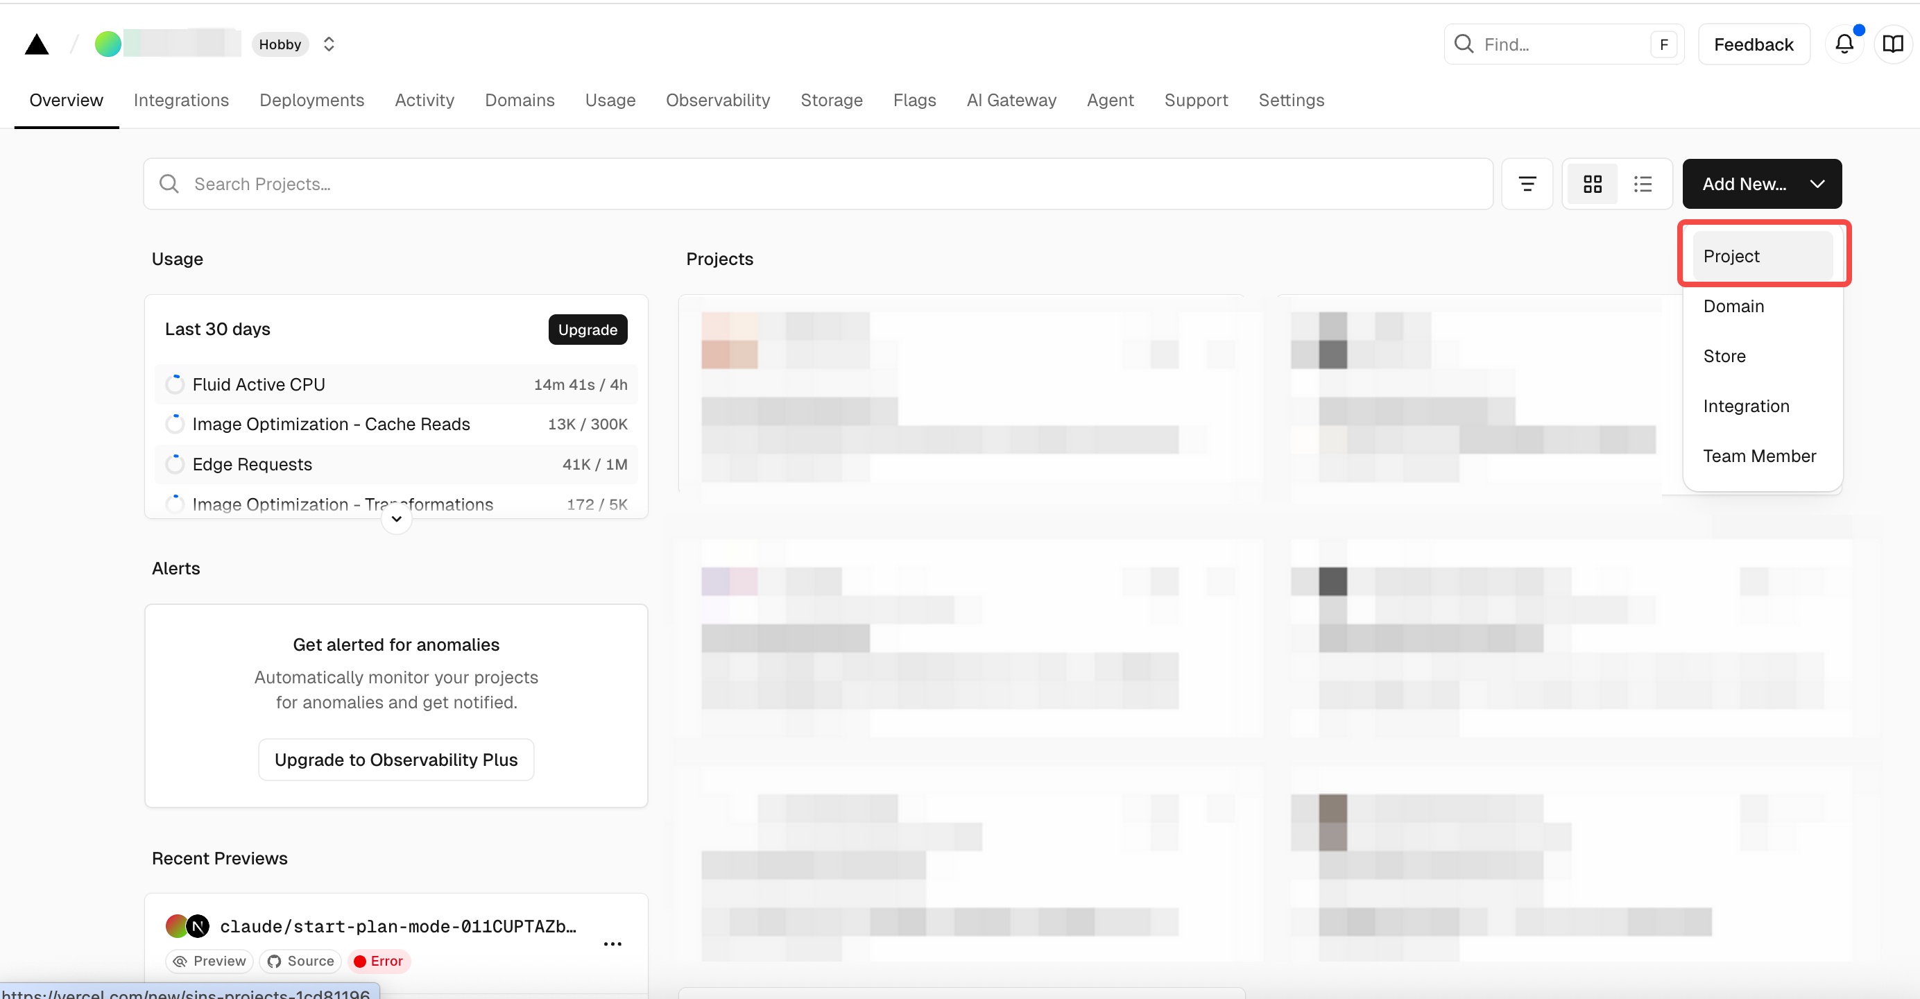1920x999 pixels.
Task: Open the documentation book icon
Action: point(1892,44)
